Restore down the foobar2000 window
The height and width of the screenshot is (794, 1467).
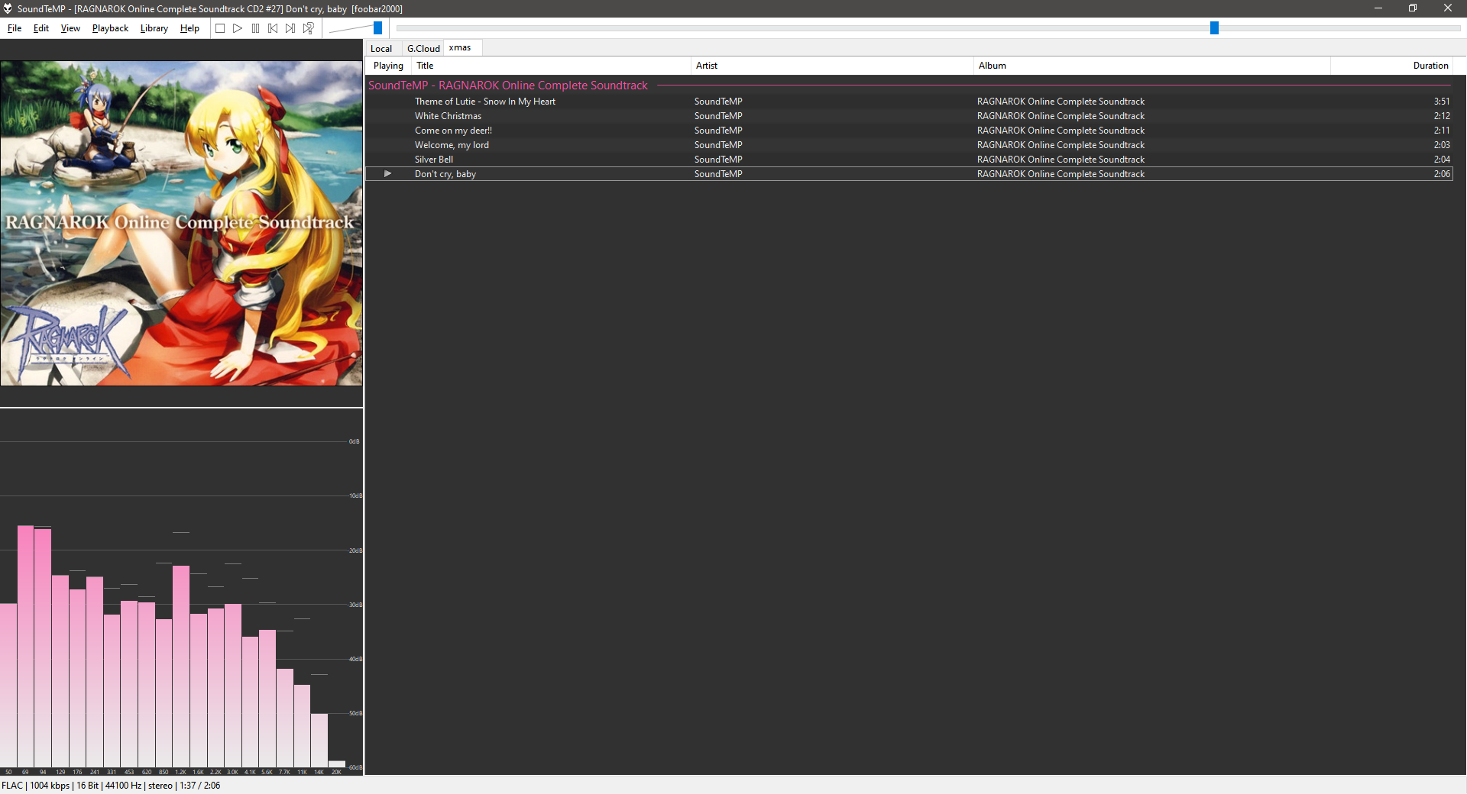coord(1413,8)
